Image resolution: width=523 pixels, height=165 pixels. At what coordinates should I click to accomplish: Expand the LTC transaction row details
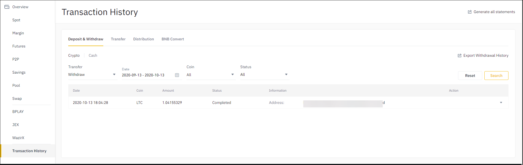click(501, 103)
